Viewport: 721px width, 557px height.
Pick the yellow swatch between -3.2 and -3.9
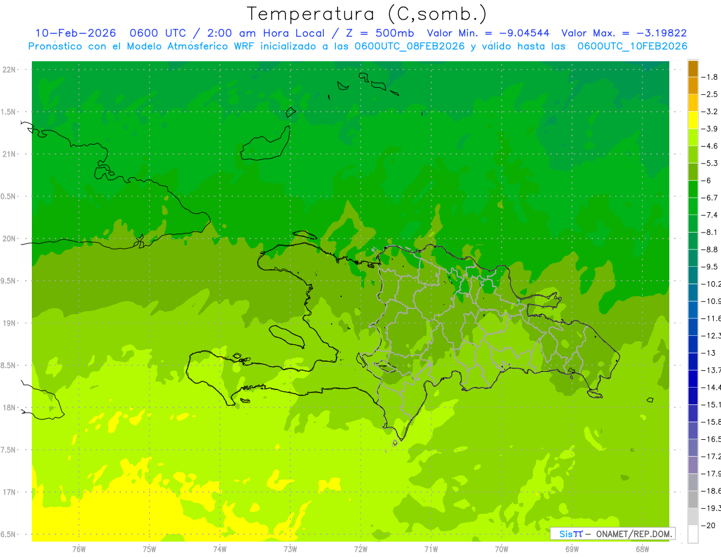coord(693,120)
